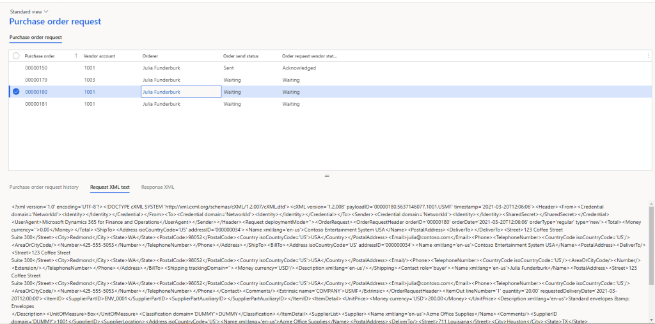This screenshot has height=324, width=655.
Task: Open the Order send status column header
Action: coord(241,56)
